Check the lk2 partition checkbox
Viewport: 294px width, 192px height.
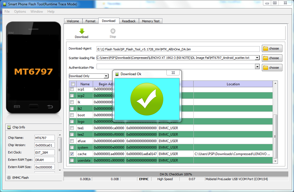[72, 109]
